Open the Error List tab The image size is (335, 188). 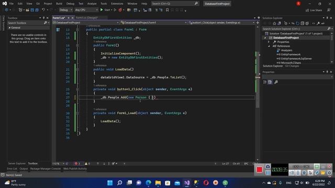tap(12, 169)
